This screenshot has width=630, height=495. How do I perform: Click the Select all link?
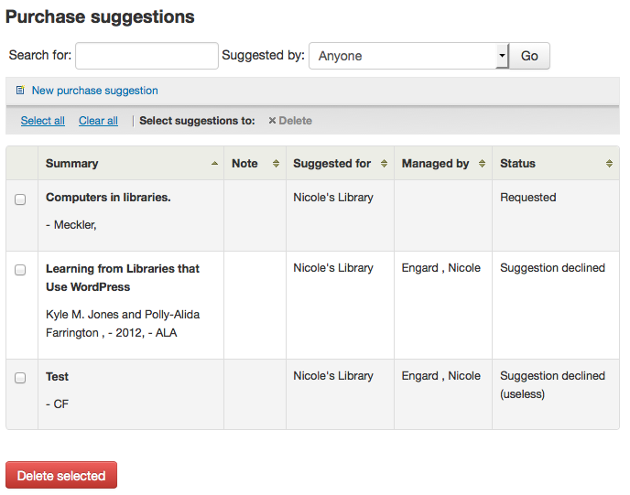(x=42, y=121)
